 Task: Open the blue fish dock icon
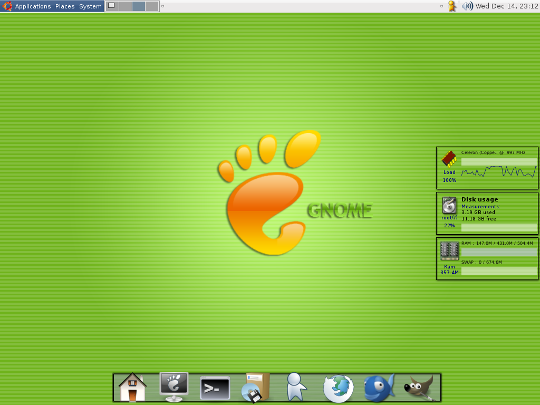[379, 388]
